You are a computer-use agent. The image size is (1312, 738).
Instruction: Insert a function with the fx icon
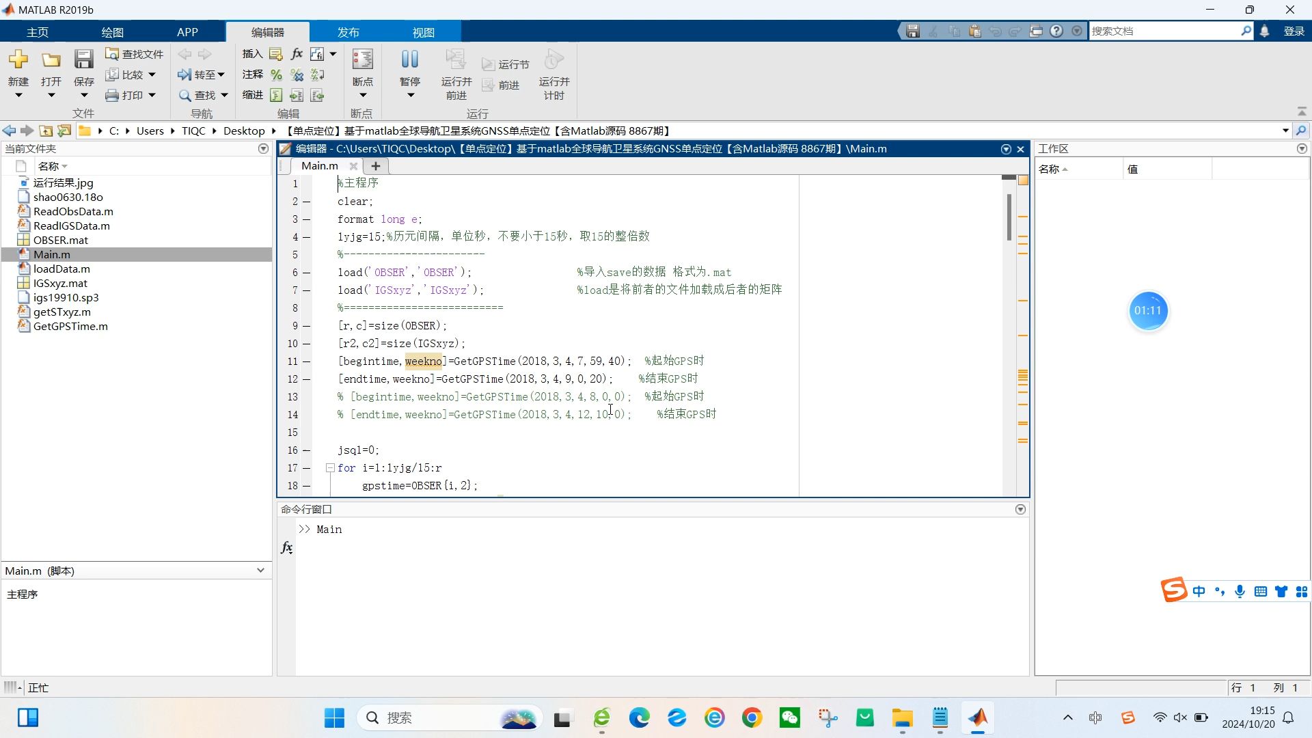[296, 53]
